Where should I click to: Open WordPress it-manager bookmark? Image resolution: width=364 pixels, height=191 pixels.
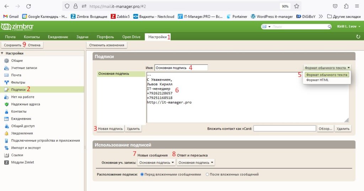272,16
